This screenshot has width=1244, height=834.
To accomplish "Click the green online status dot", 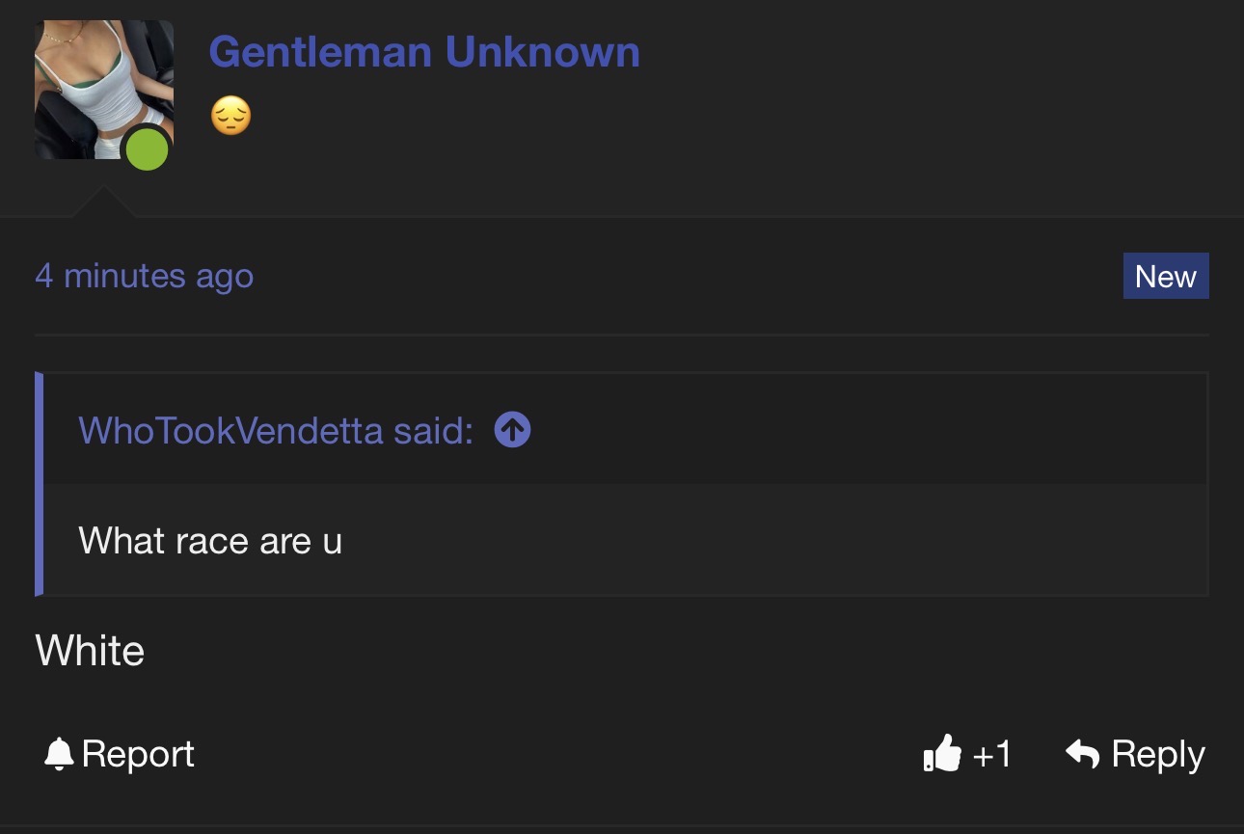I will click(x=148, y=149).
